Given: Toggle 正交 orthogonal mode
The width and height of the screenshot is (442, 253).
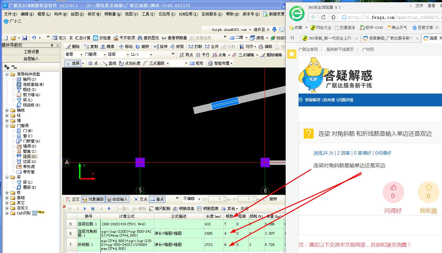Looking at the screenshot, I should click(73, 199).
